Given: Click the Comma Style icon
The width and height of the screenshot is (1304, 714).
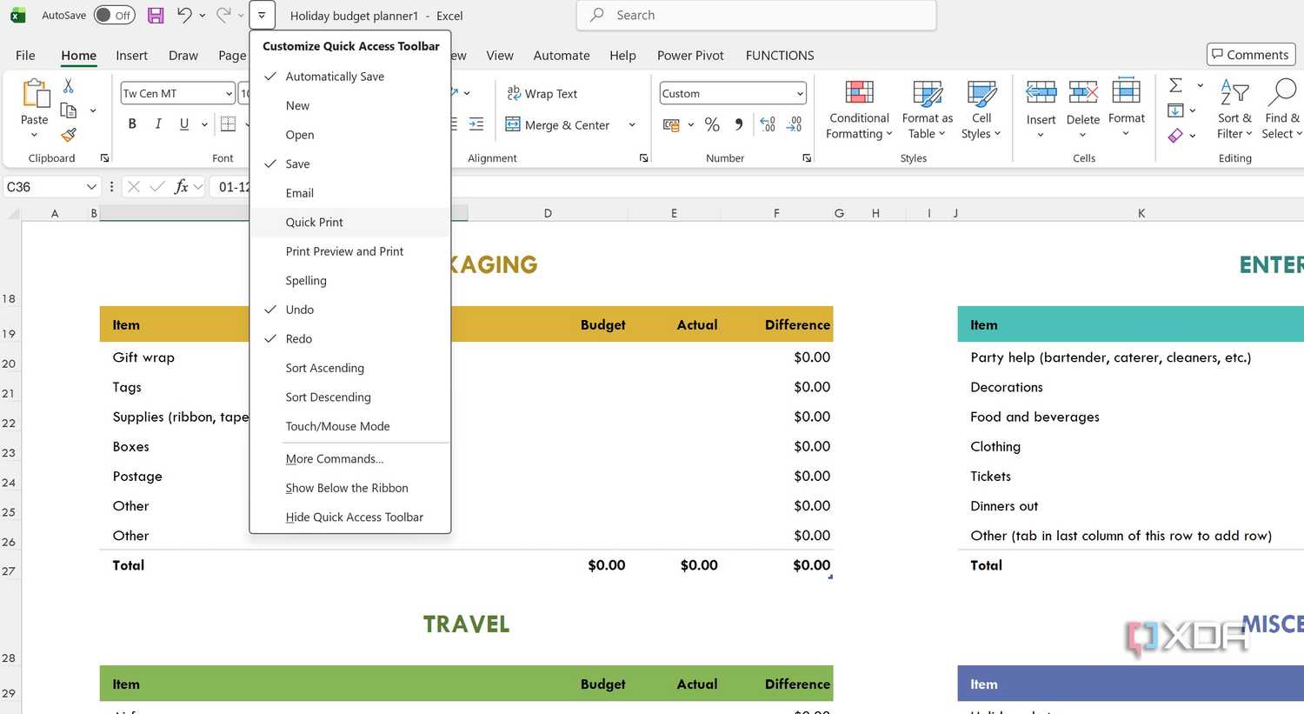Looking at the screenshot, I should coord(739,124).
